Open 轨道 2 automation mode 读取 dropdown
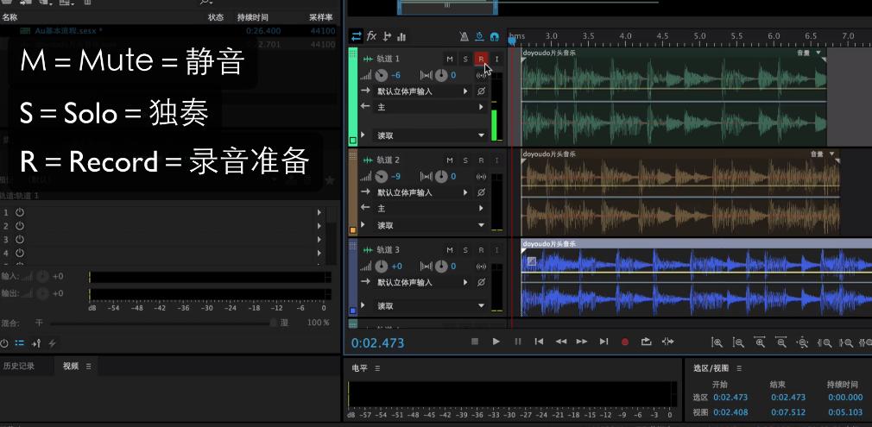872x427 pixels. coord(430,225)
